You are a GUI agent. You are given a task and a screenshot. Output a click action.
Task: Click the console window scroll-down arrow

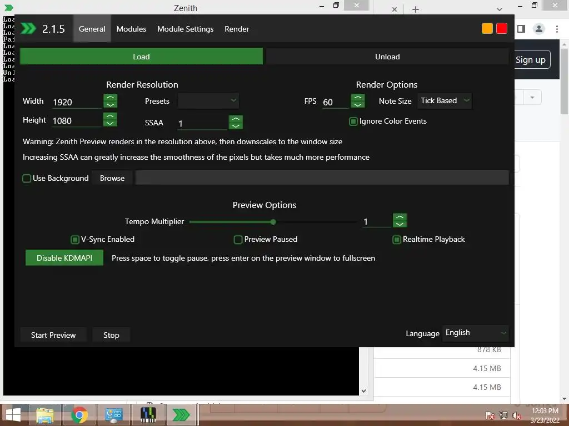pyautogui.click(x=363, y=391)
